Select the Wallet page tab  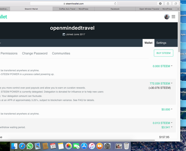coord(149,43)
